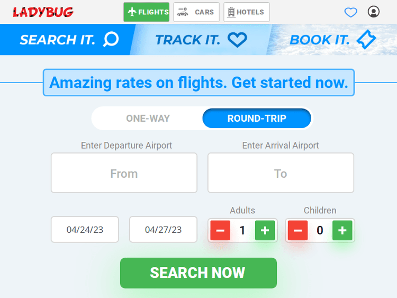Decrease adults count with minus button
397x298 pixels.
tap(220, 230)
